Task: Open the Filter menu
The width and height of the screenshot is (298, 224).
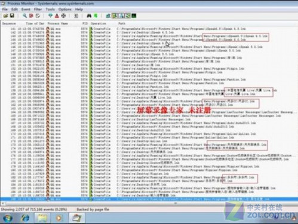Action: (x=38, y=10)
